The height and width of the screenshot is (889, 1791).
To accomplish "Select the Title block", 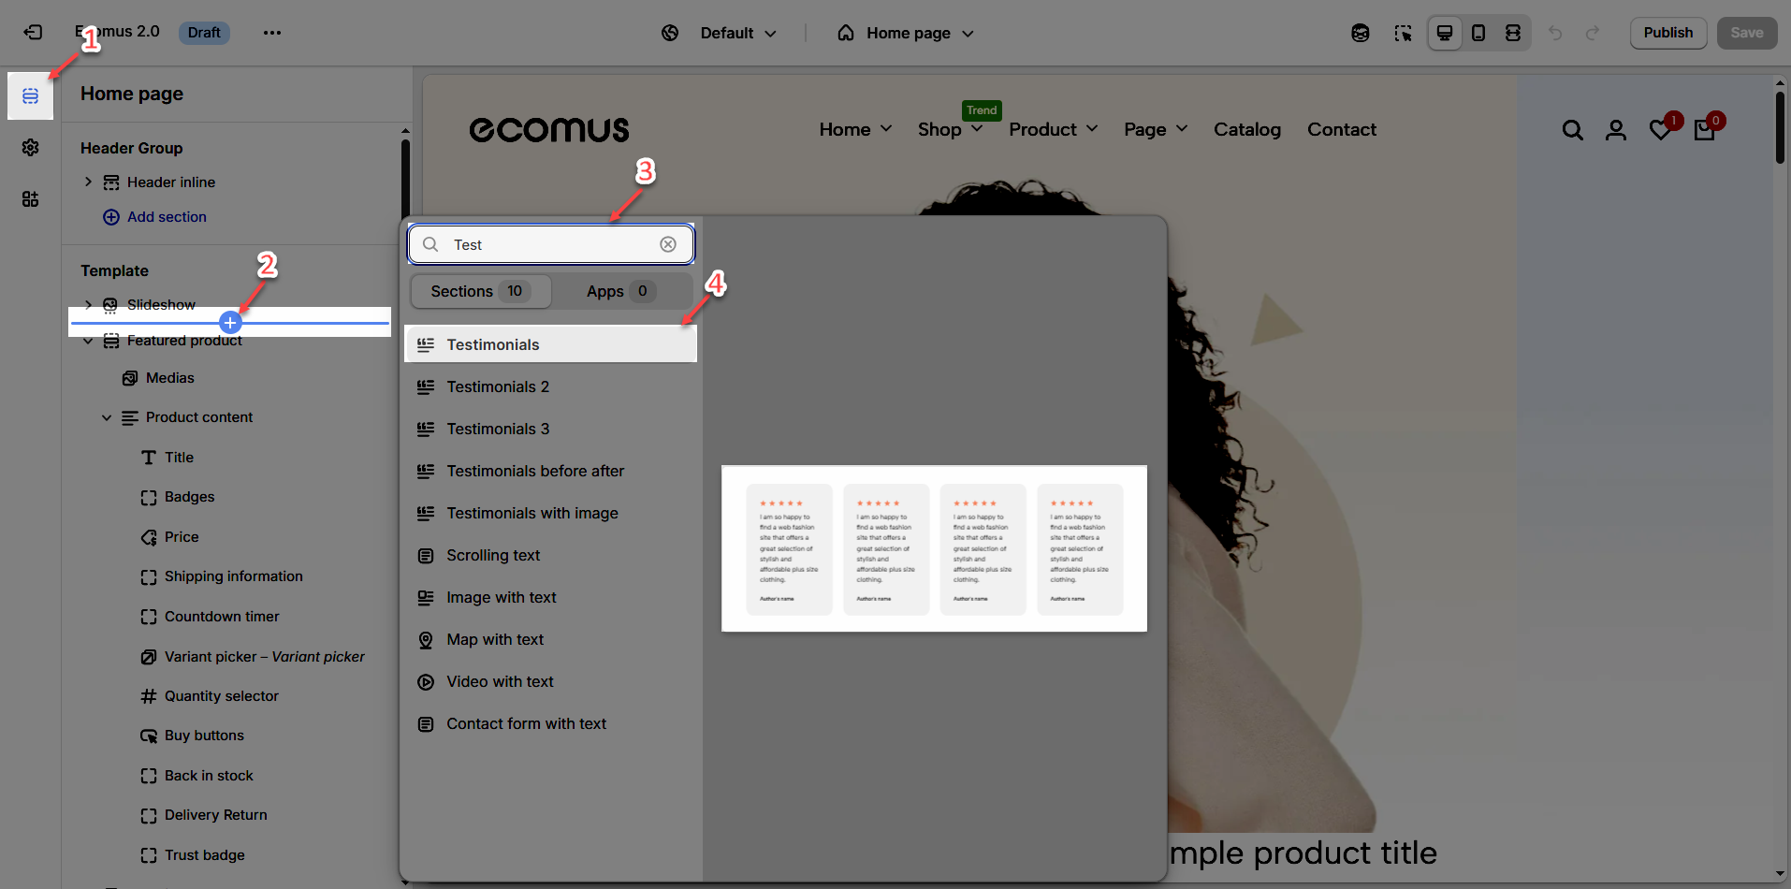I will click(179, 458).
